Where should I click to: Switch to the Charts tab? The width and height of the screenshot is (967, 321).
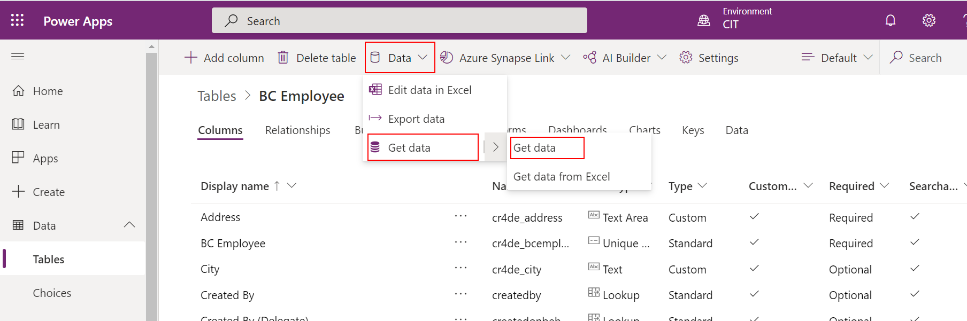(x=644, y=129)
